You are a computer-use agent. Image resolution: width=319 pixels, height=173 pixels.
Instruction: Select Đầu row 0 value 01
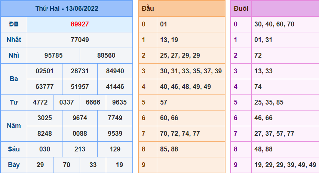coord(163,24)
